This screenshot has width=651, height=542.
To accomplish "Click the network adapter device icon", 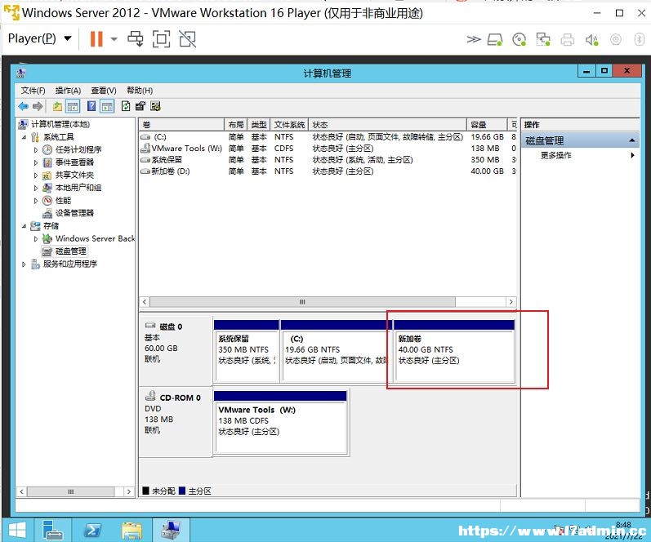I will [543, 39].
